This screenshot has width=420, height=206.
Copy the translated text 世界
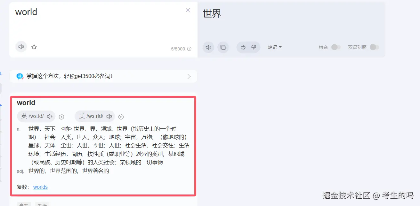(223, 47)
